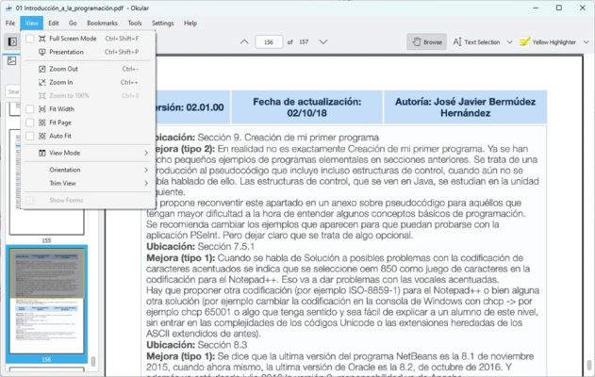
Task: Click the document vertical scrollbar handle
Action: click(589, 366)
